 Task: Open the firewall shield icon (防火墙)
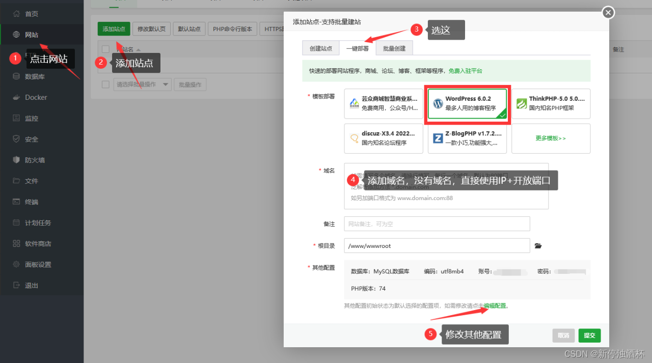click(16, 160)
